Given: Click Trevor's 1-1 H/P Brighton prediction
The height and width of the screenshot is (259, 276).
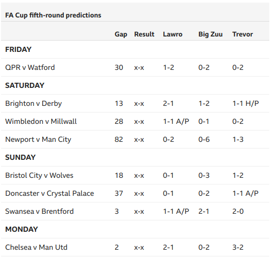Looking at the screenshot, I should pos(246,104).
